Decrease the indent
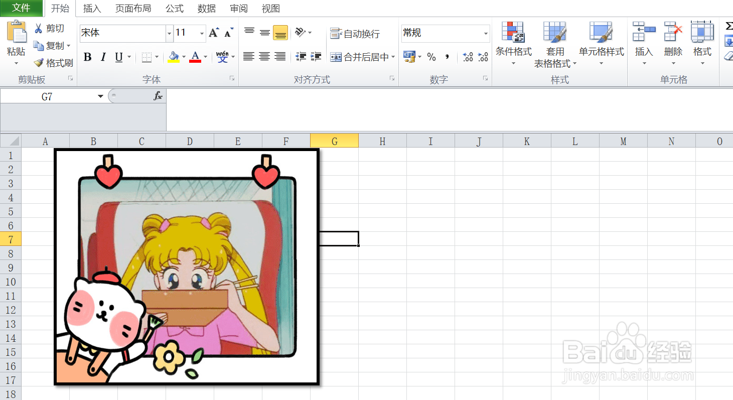The width and height of the screenshot is (733, 400). pos(301,57)
